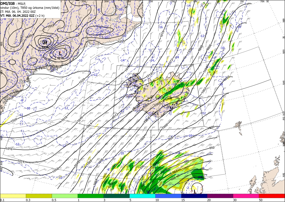Select the cyan 5–10 legend color
This screenshot has width=285, height=202.
point(142,196)
